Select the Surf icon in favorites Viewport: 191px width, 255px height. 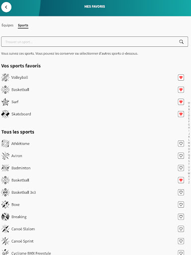[5, 102]
